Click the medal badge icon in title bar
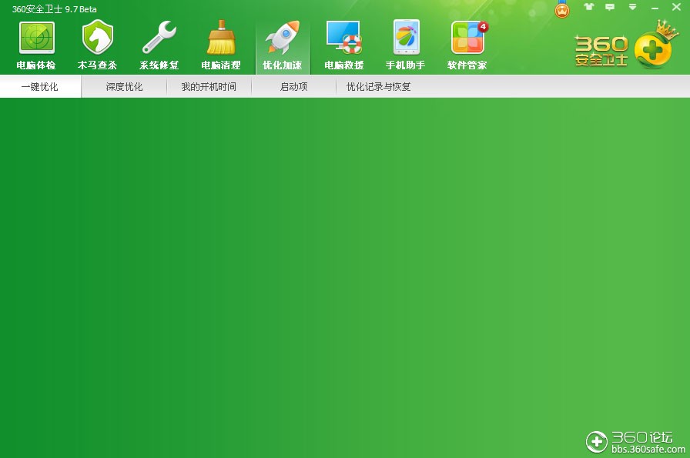The height and width of the screenshot is (458, 690). (x=562, y=8)
